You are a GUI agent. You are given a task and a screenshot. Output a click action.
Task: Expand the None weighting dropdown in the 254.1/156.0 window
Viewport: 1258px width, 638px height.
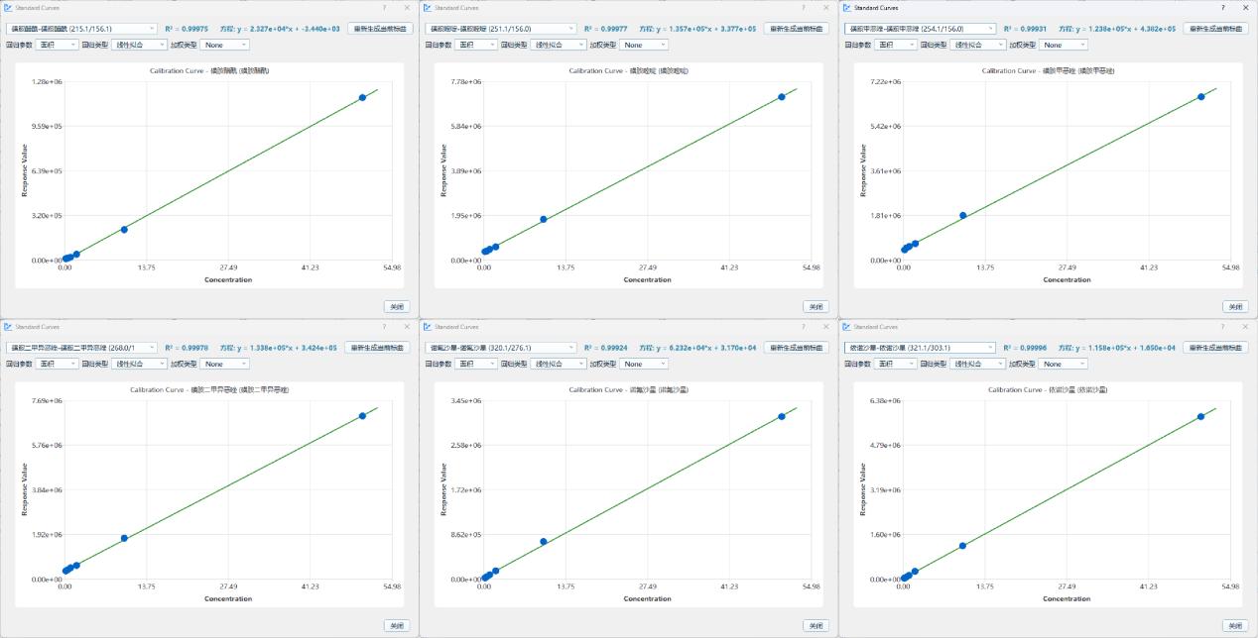pos(1064,45)
